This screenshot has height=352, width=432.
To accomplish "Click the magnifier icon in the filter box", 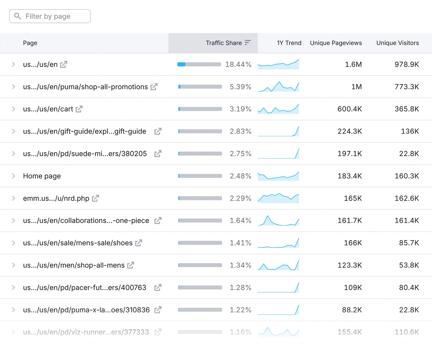I will coord(17,16).
